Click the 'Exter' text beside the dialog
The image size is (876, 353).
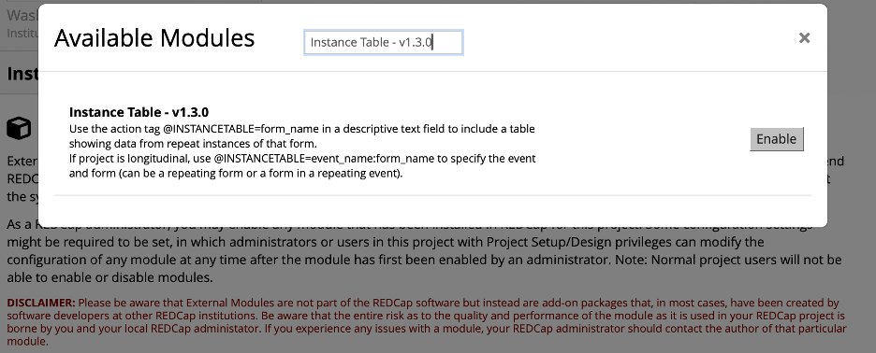[x=22, y=162]
